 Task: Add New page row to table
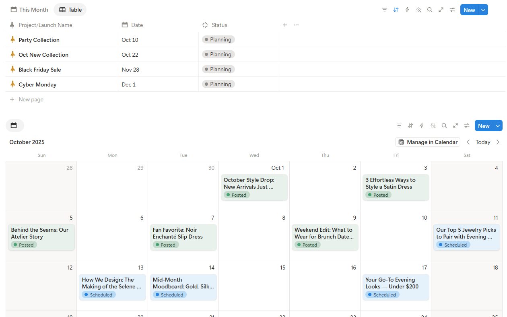click(27, 99)
